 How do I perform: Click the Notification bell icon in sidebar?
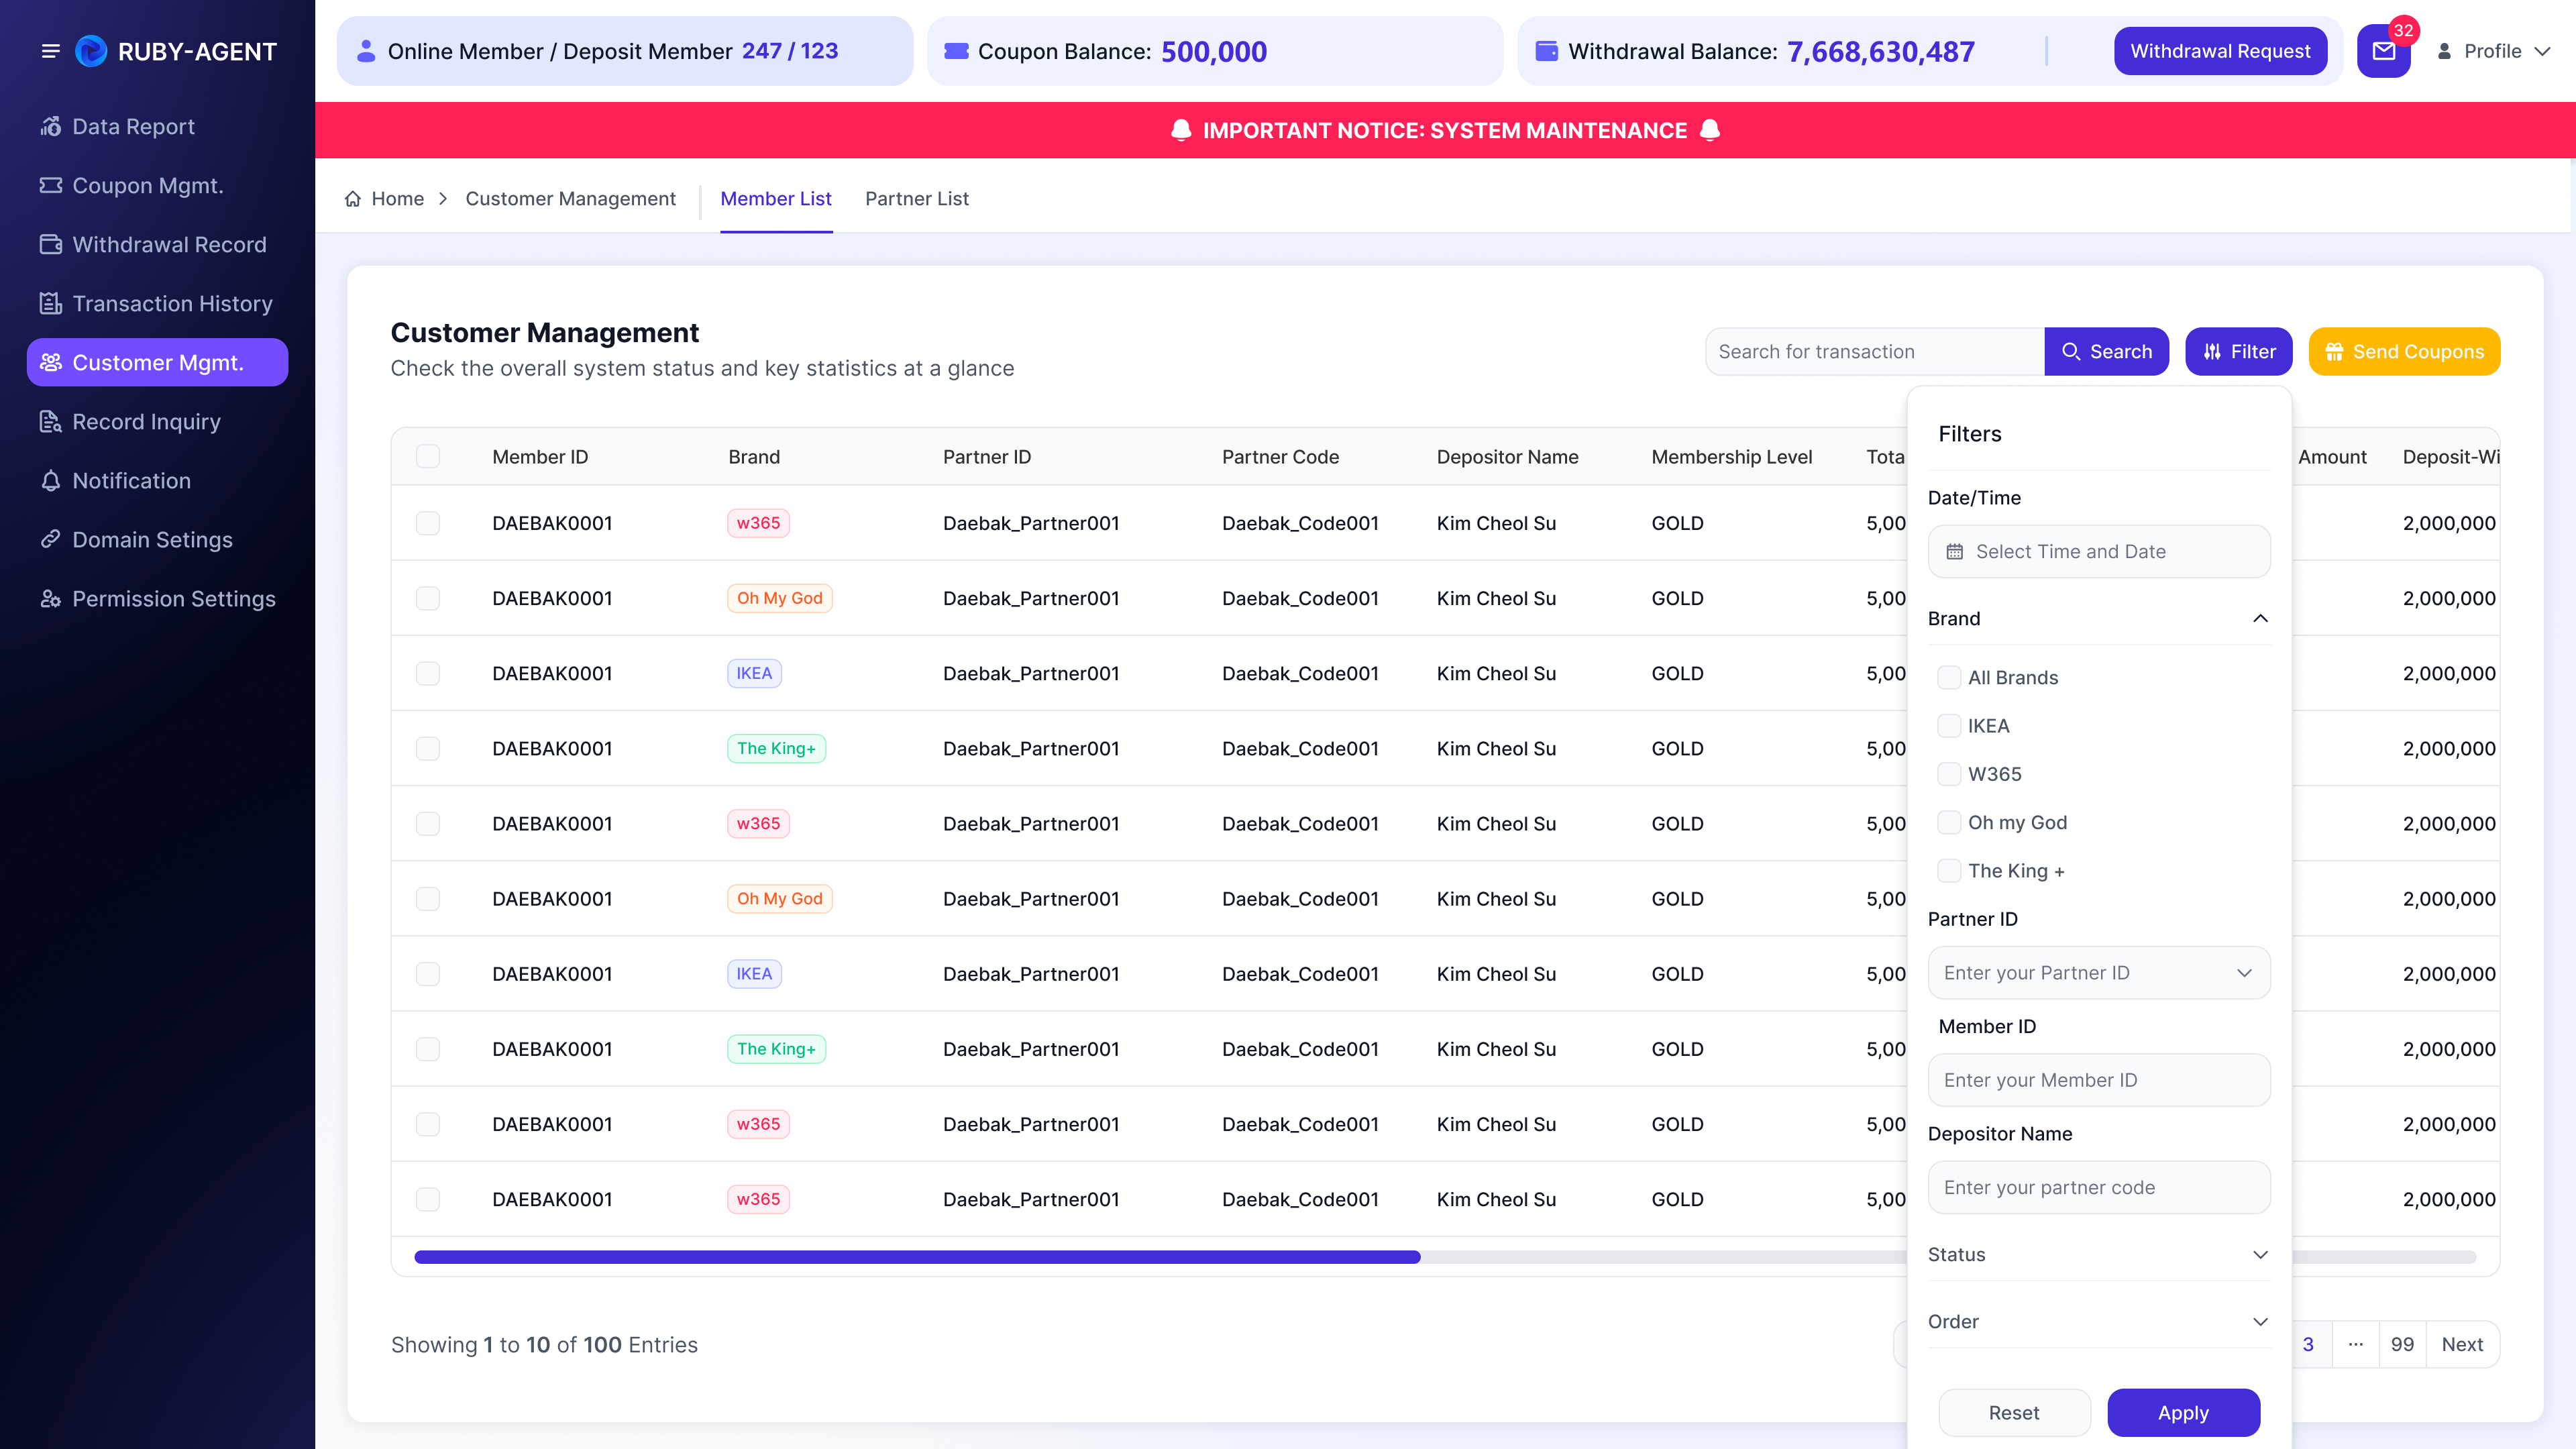pyautogui.click(x=51, y=480)
